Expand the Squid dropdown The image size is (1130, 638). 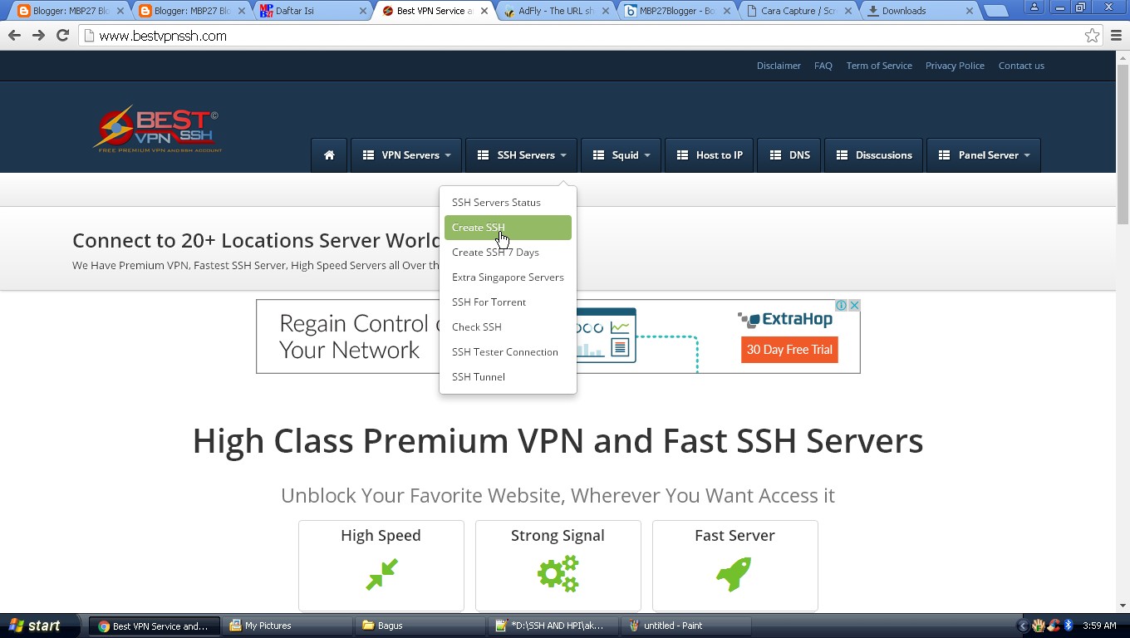(621, 155)
